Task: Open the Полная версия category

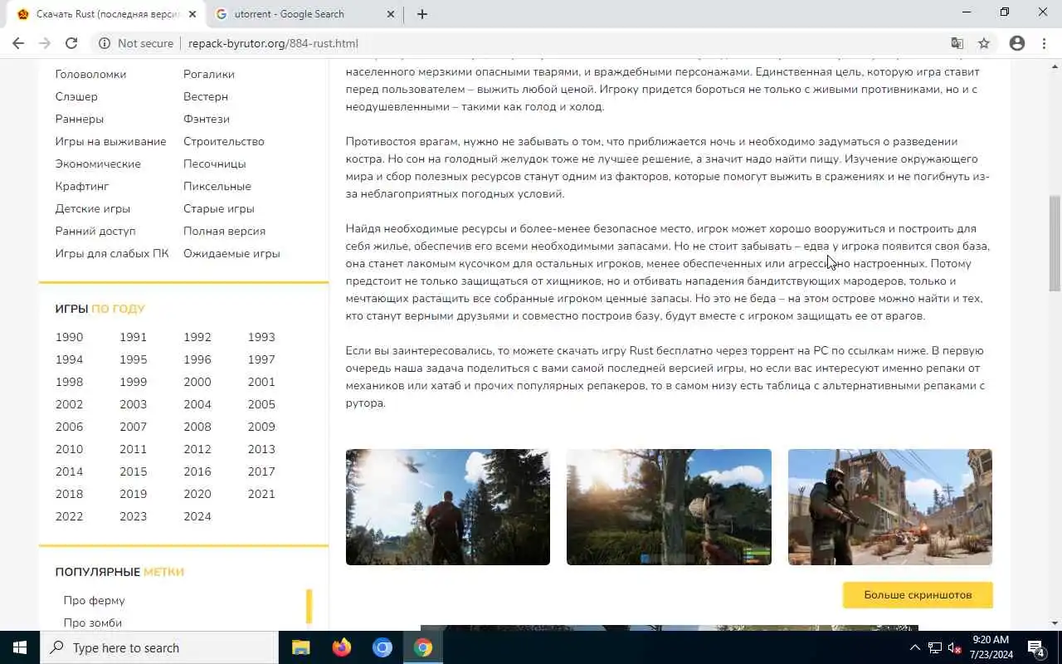Action: click(x=225, y=231)
